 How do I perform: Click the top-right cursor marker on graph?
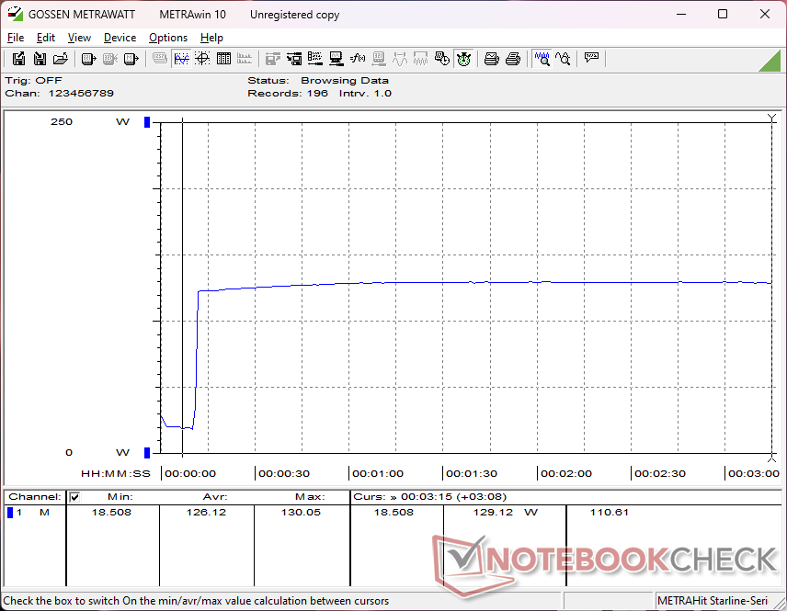click(771, 118)
